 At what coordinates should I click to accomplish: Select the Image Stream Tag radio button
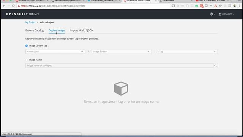tap(27, 46)
